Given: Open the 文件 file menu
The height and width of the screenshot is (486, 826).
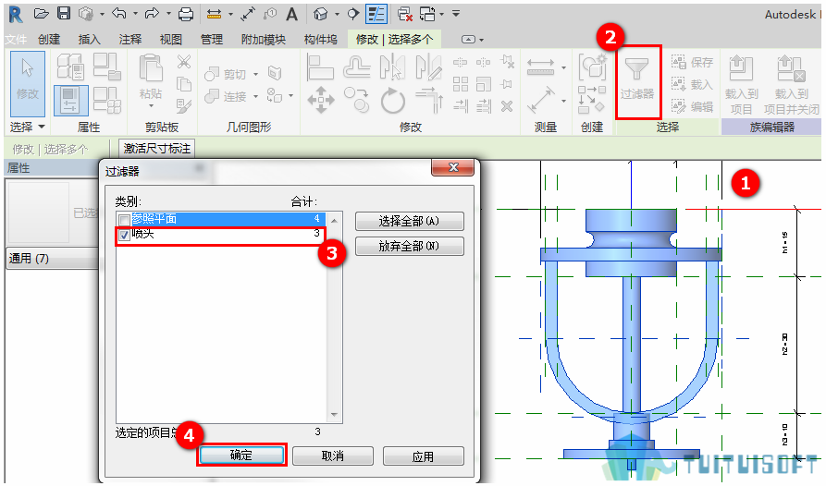Looking at the screenshot, I should point(16,40).
